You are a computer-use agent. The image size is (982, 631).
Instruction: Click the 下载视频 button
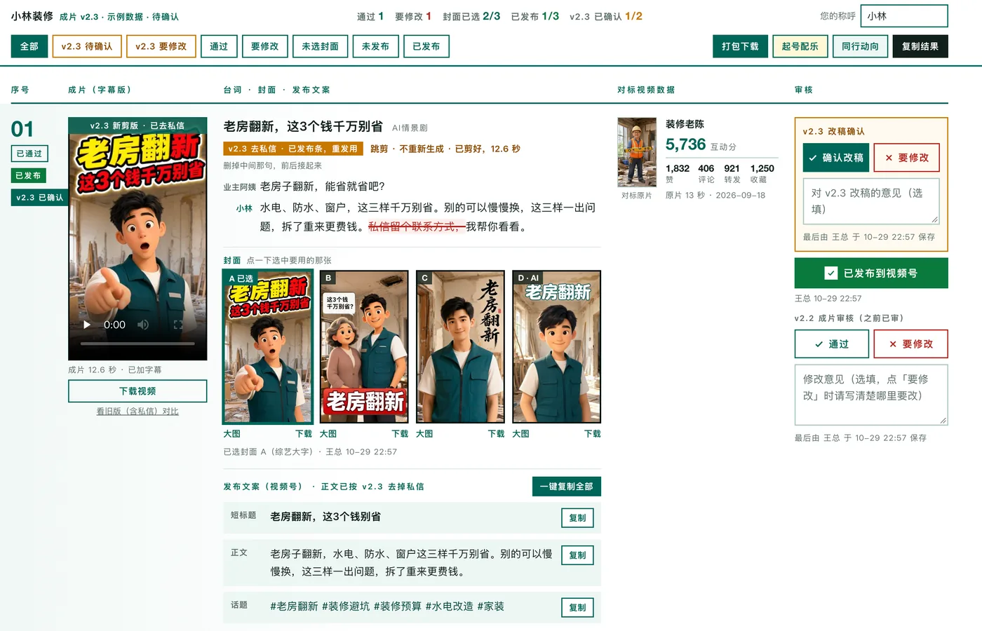(137, 391)
